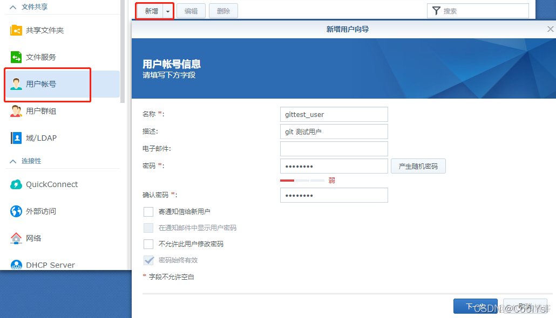Uncheck the 密码始终有效 option
556x318 pixels.
[148, 260]
